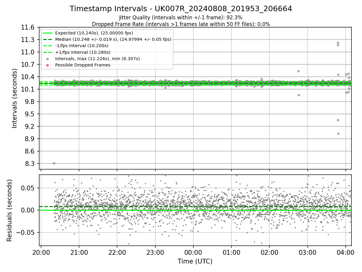Click legend entry 'Expected (10.240s), (25.00000 fps)'

pos(94,33)
